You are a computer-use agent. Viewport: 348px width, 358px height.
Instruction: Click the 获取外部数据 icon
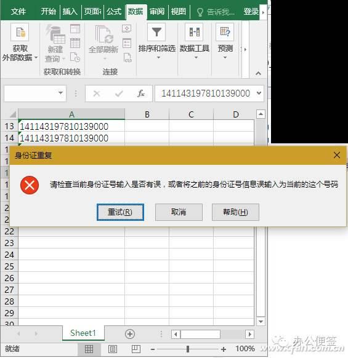pos(20,32)
